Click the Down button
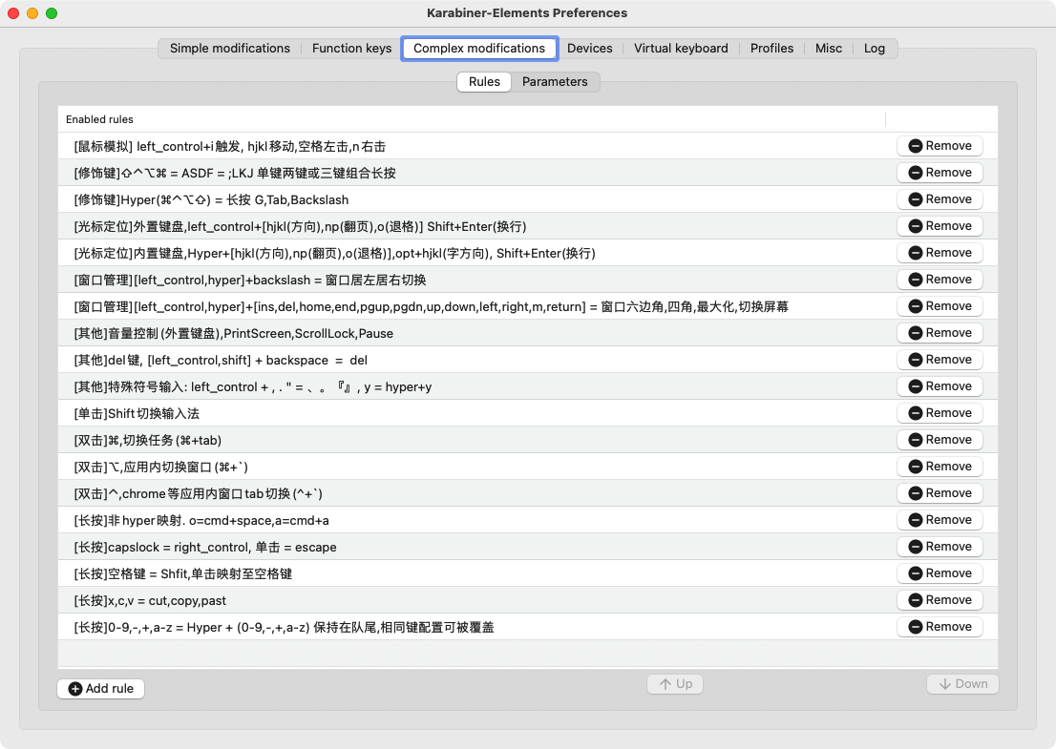This screenshot has width=1056, height=749. tap(962, 684)
